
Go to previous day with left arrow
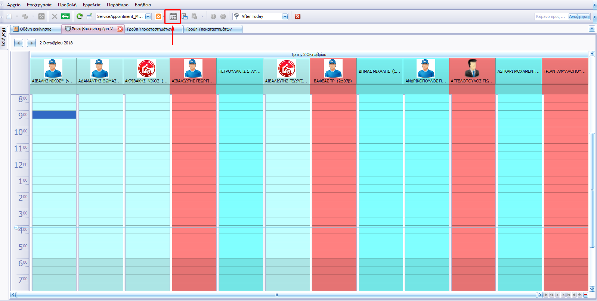(x=19, y=43)
